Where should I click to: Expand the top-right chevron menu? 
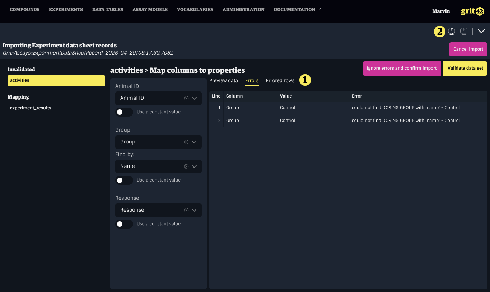[x=481, y=32]
